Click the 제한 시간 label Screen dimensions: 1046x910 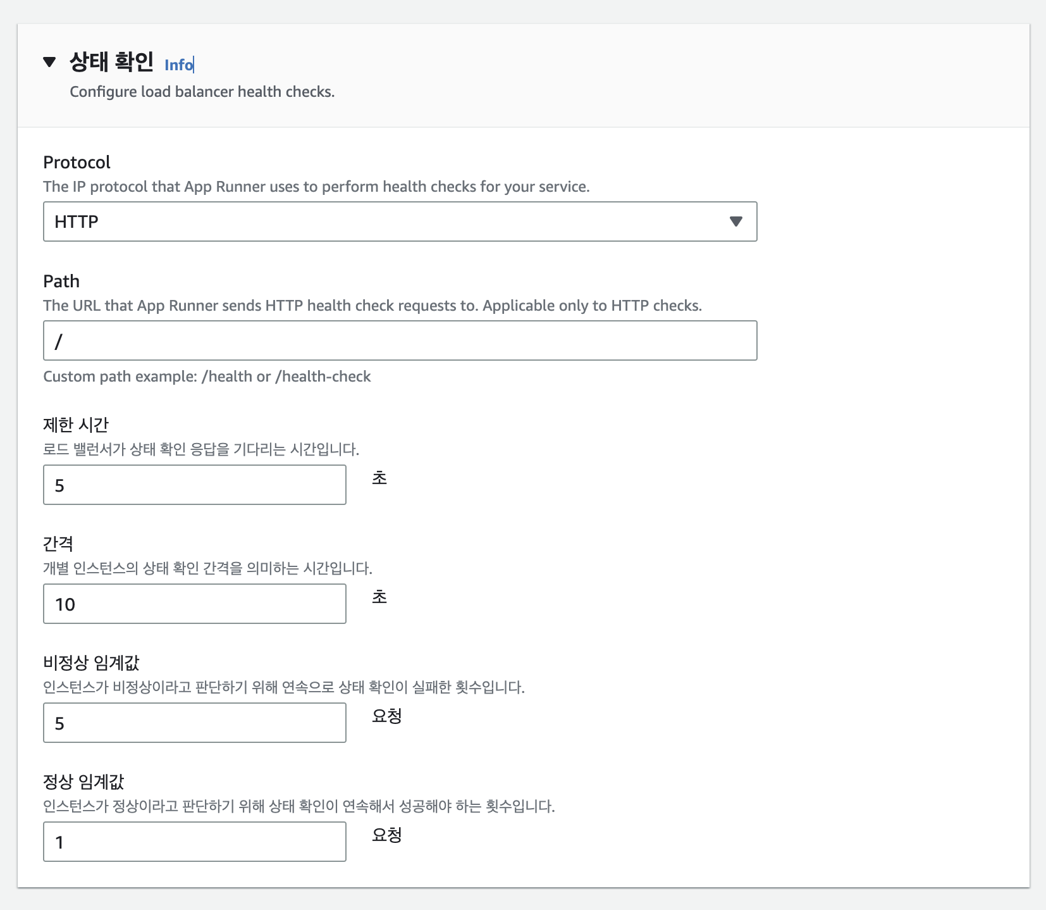tap(76, 425)
